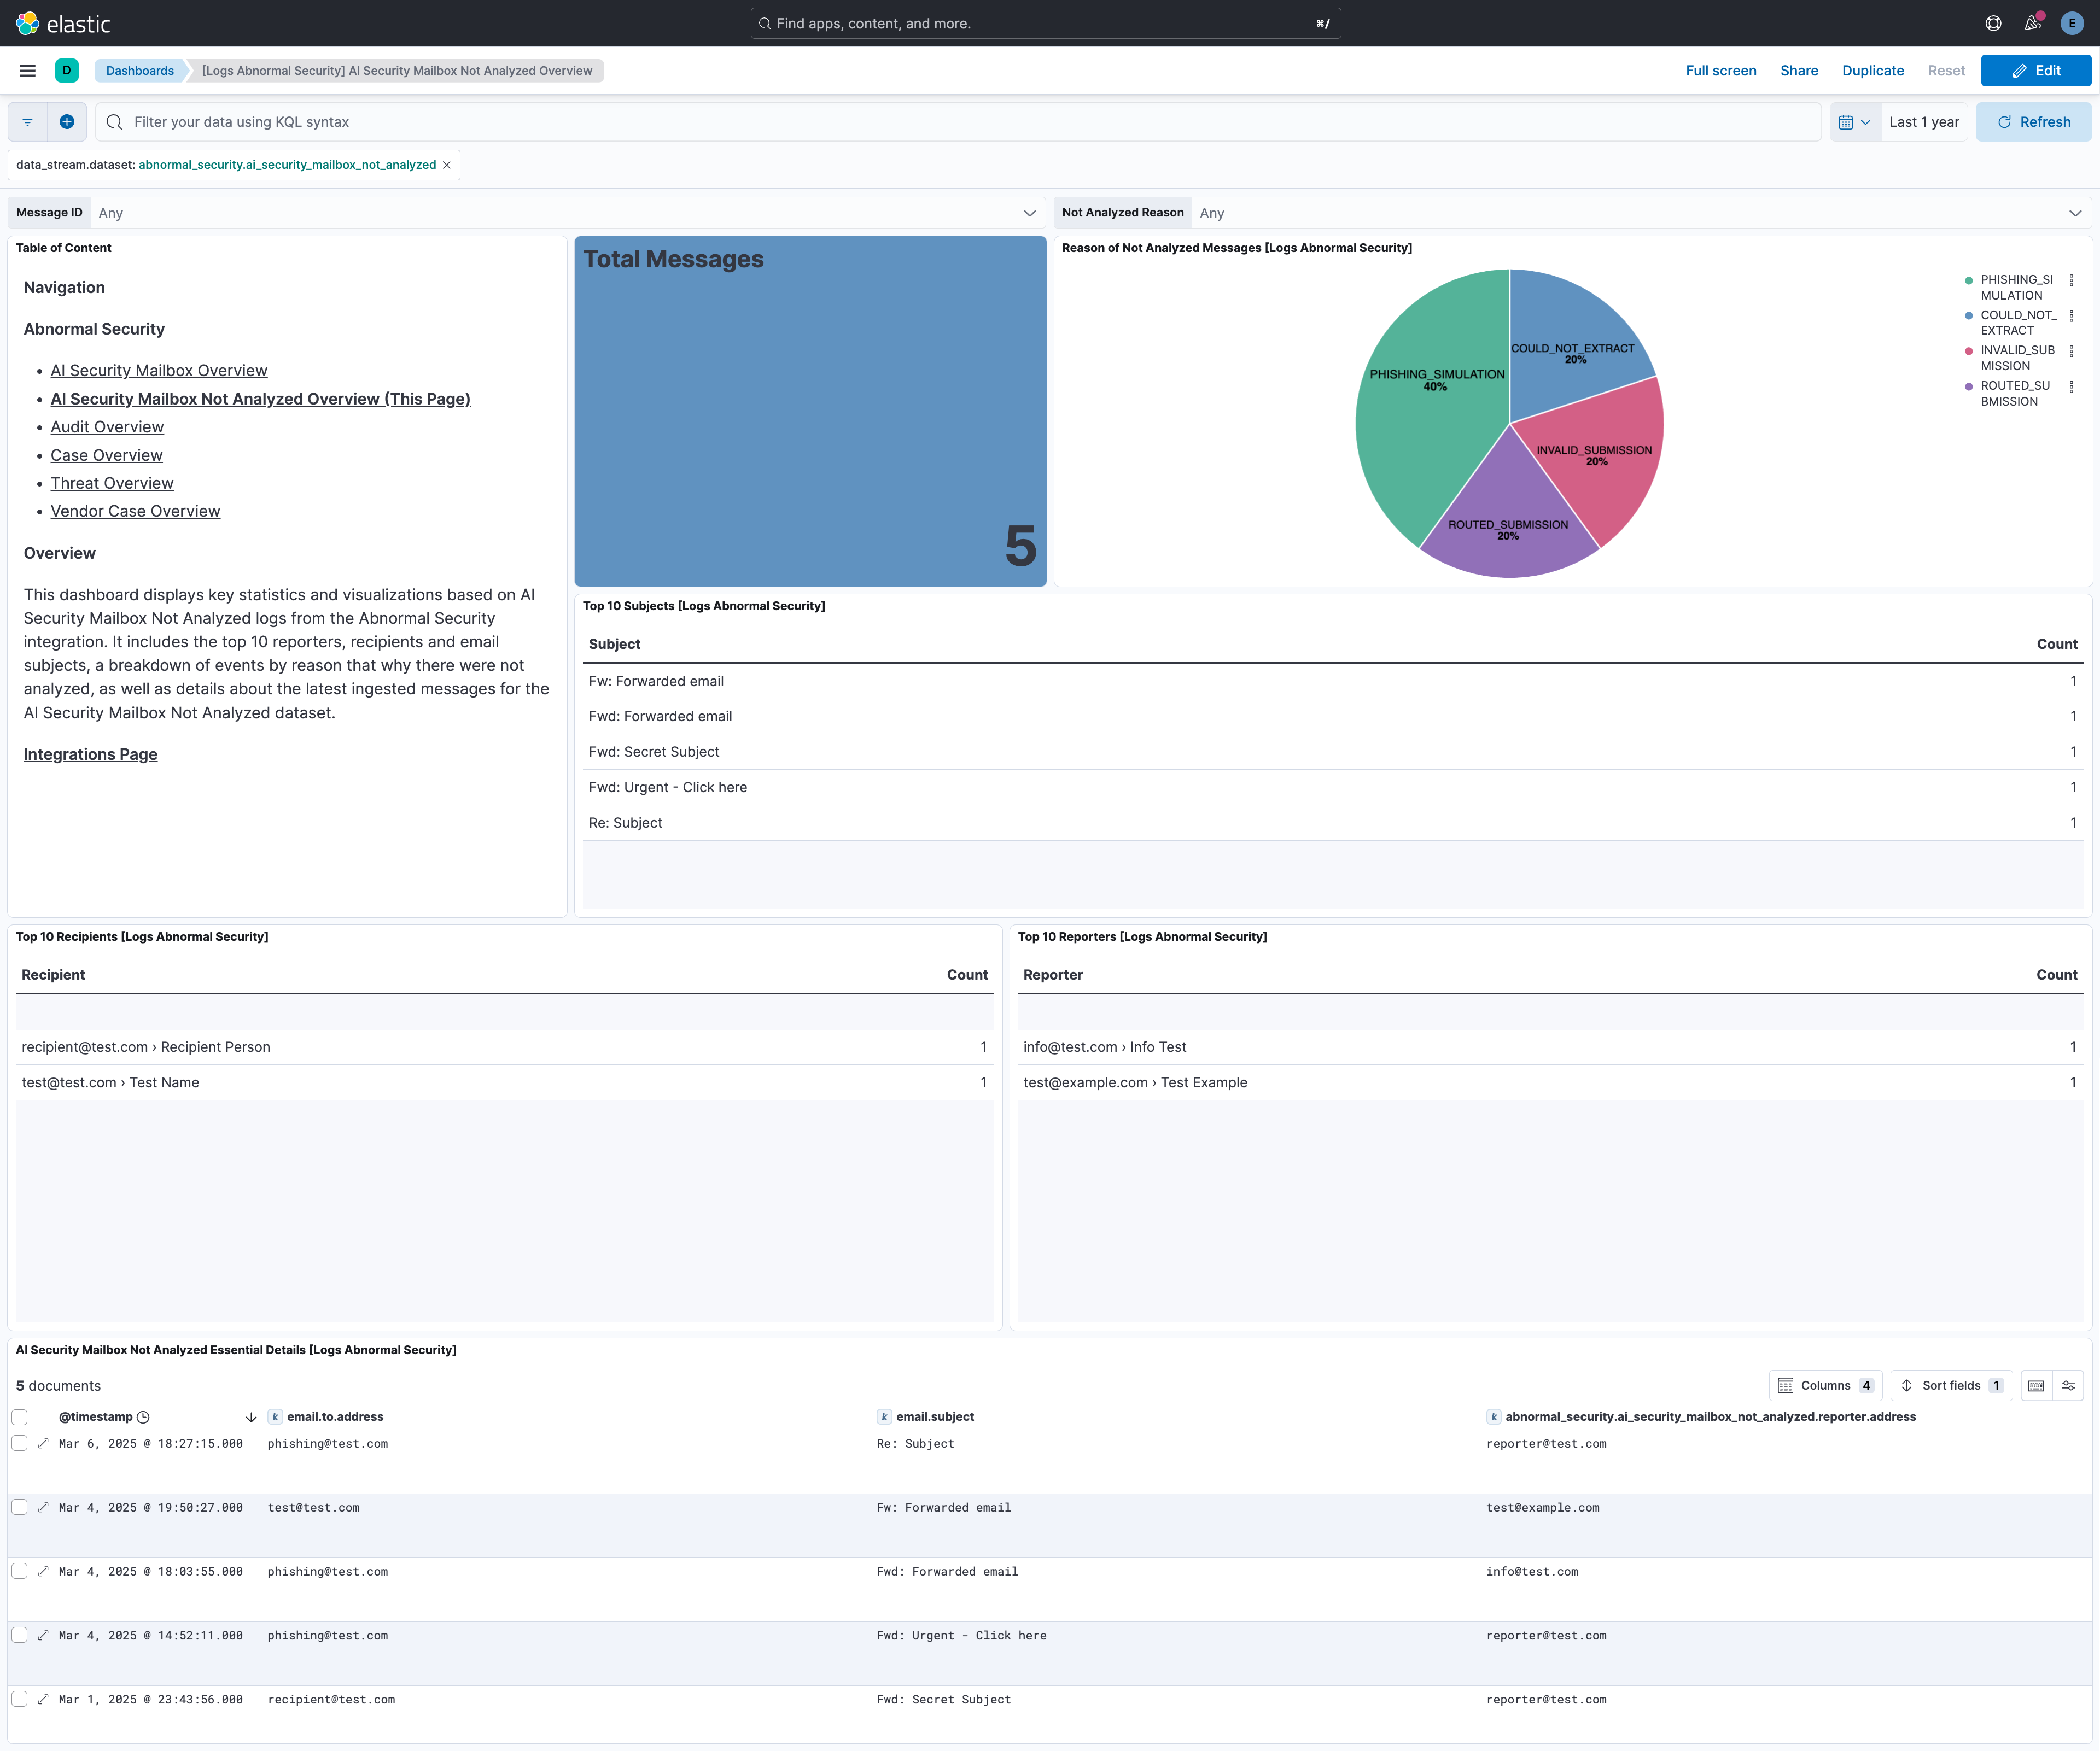Click the Refresh button

tap(2033, 122)
